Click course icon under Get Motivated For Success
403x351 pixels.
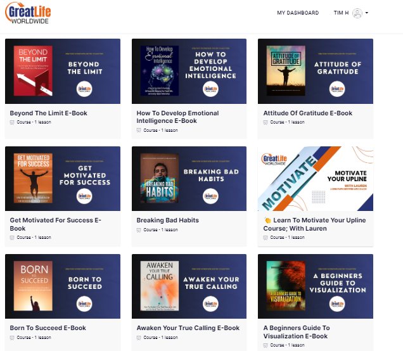[12, 238]
